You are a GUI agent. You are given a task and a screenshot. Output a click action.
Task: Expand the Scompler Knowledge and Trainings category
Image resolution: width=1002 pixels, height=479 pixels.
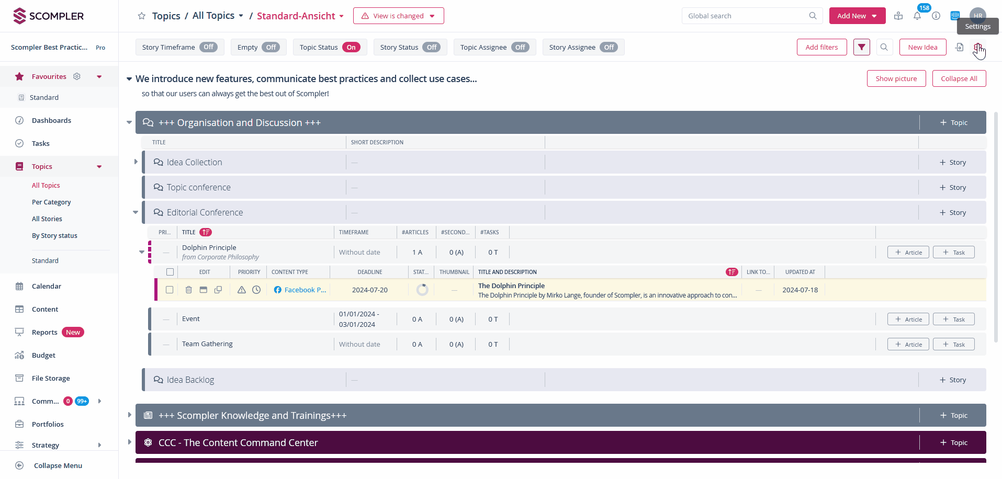(x=130, y=415)
